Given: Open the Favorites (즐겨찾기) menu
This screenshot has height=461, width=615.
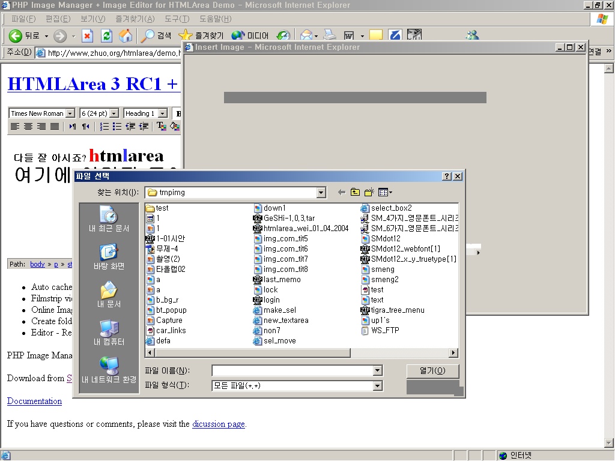Looking at the screenshot, I should 135,19.
